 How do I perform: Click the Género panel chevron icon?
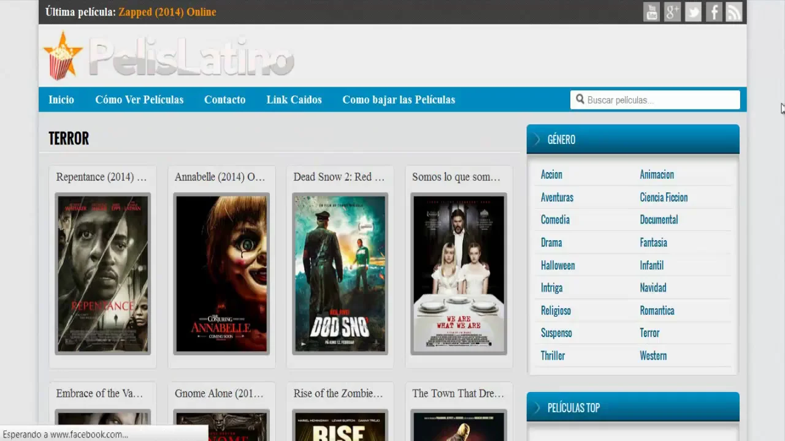coord(537,139)
